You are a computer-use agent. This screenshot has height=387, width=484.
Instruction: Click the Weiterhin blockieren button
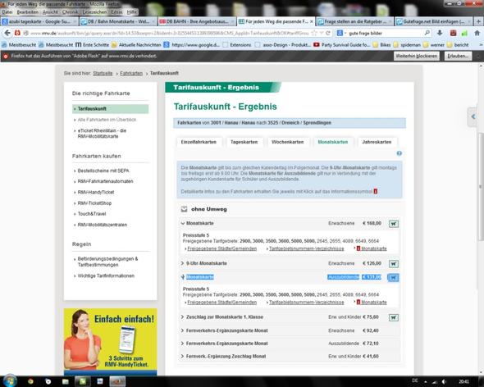pyautogui.click(x=417, y=56)
